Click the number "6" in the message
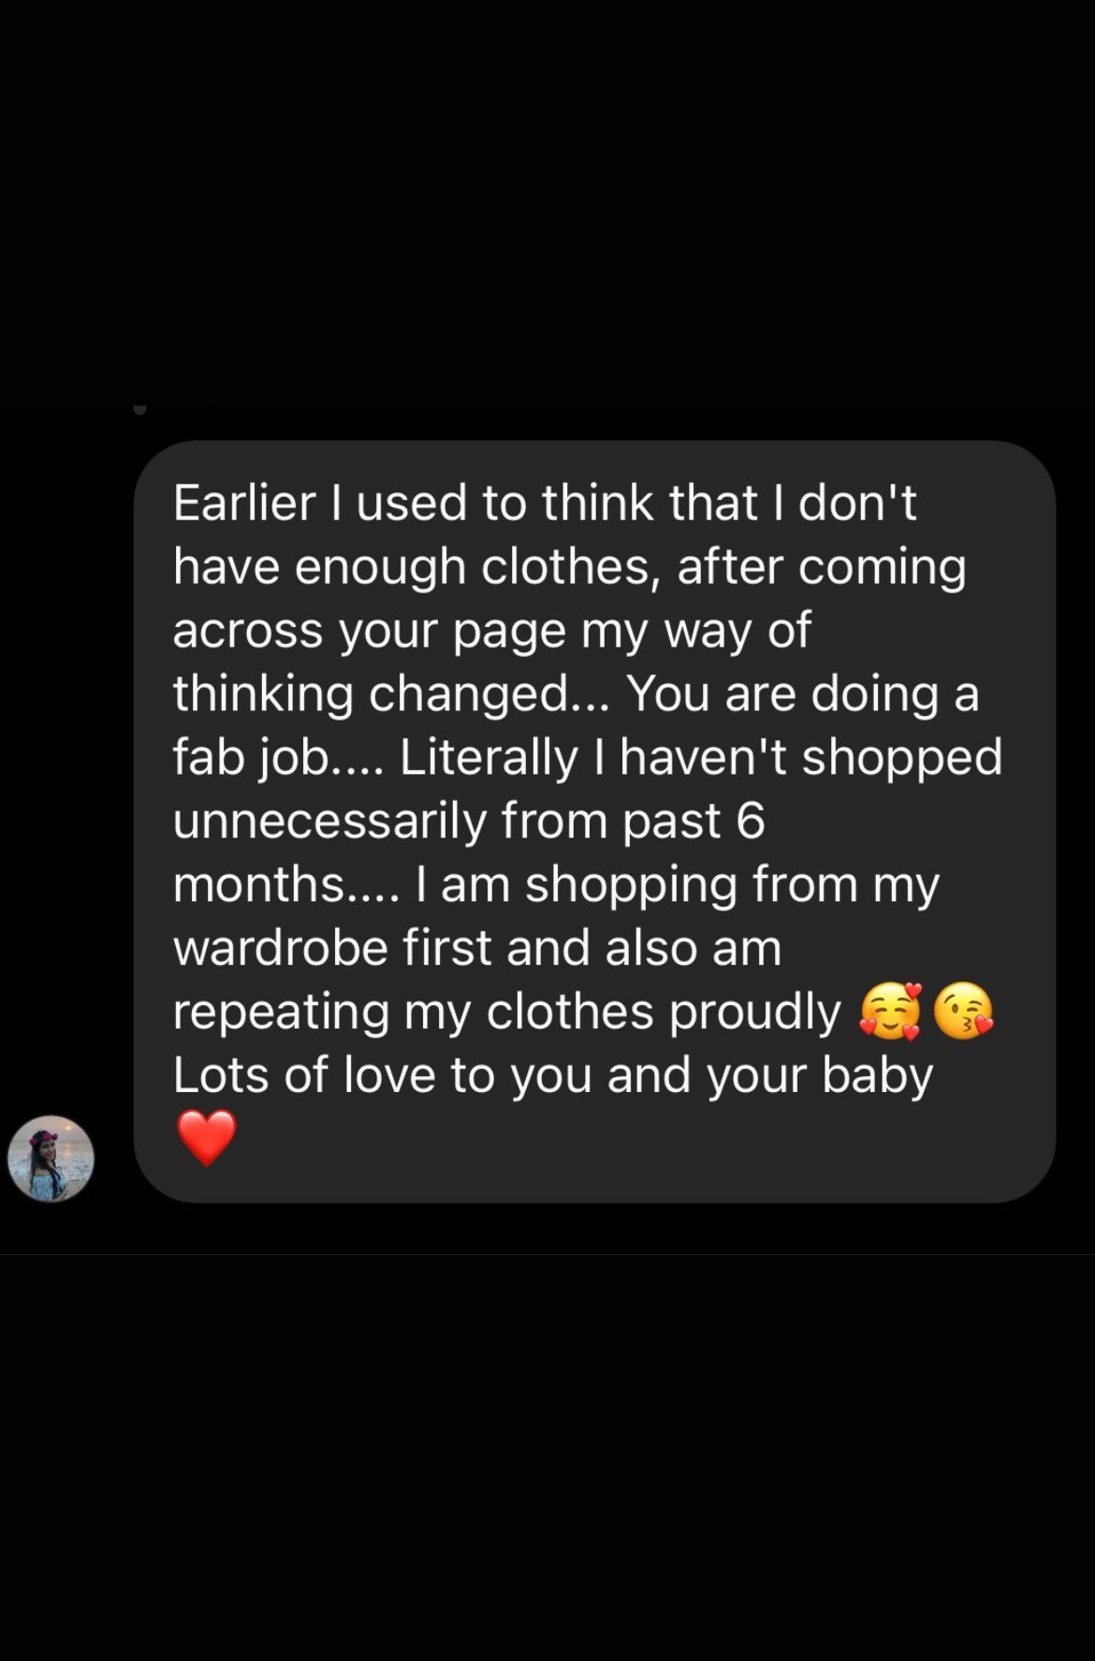1095x1661 pixels. [x=751, y=822]
